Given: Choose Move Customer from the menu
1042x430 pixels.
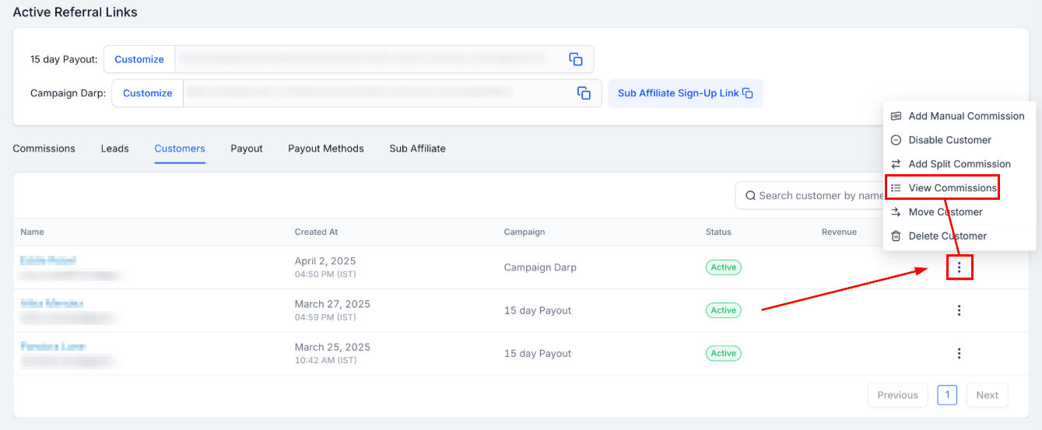Looking at the screenshot, I should coord(945,212).
